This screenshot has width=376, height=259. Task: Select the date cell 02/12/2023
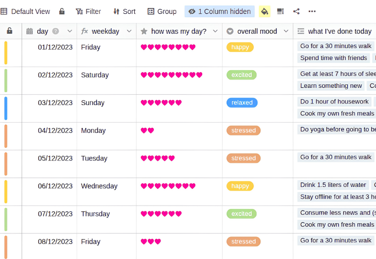pyautogui.click(x=49, y=81)
